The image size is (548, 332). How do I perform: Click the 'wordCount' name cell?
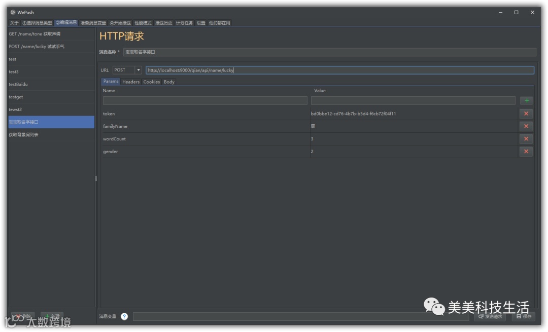point(206,138)
